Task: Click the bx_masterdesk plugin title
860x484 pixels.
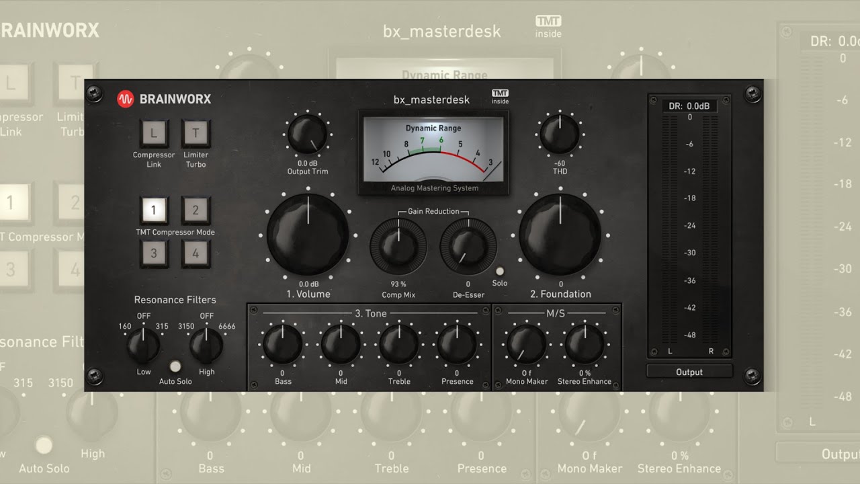Action: click(432, 99)
